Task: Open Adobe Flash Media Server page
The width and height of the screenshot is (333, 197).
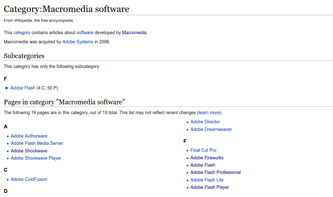Action: tap(37, 143)
